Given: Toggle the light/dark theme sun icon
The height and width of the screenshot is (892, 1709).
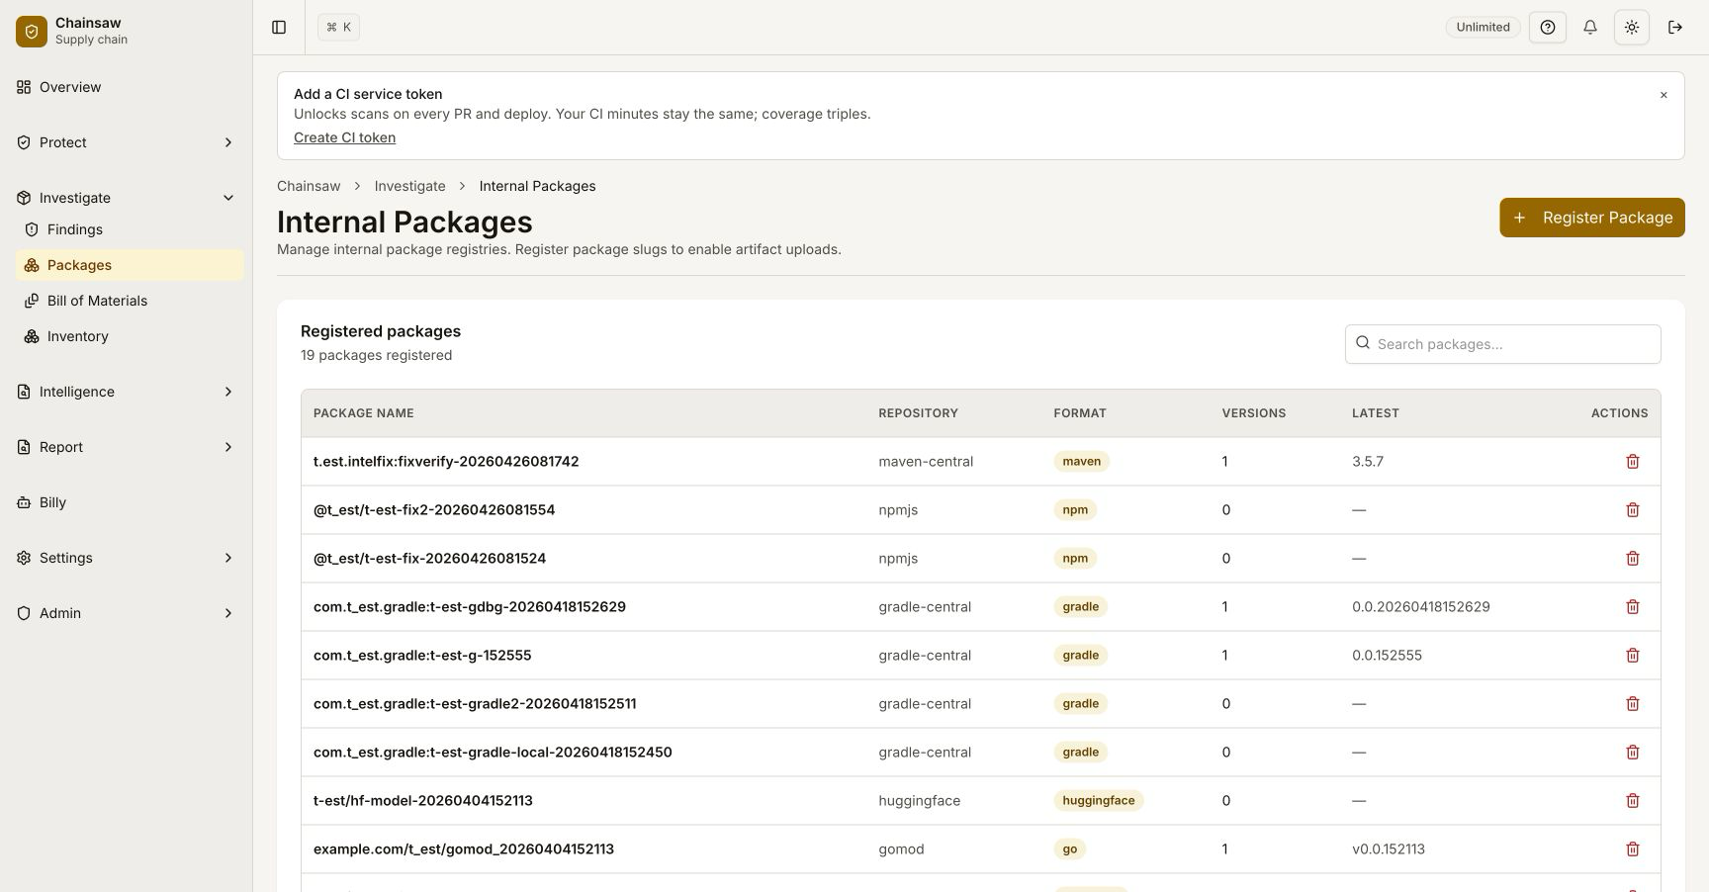Looking at the screenshot, I should pyautogui.click(x=1632, y=28).
